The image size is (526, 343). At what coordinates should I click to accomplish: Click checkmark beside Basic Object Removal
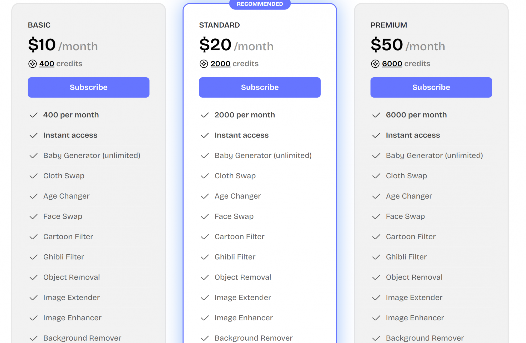tap(33, 278)
